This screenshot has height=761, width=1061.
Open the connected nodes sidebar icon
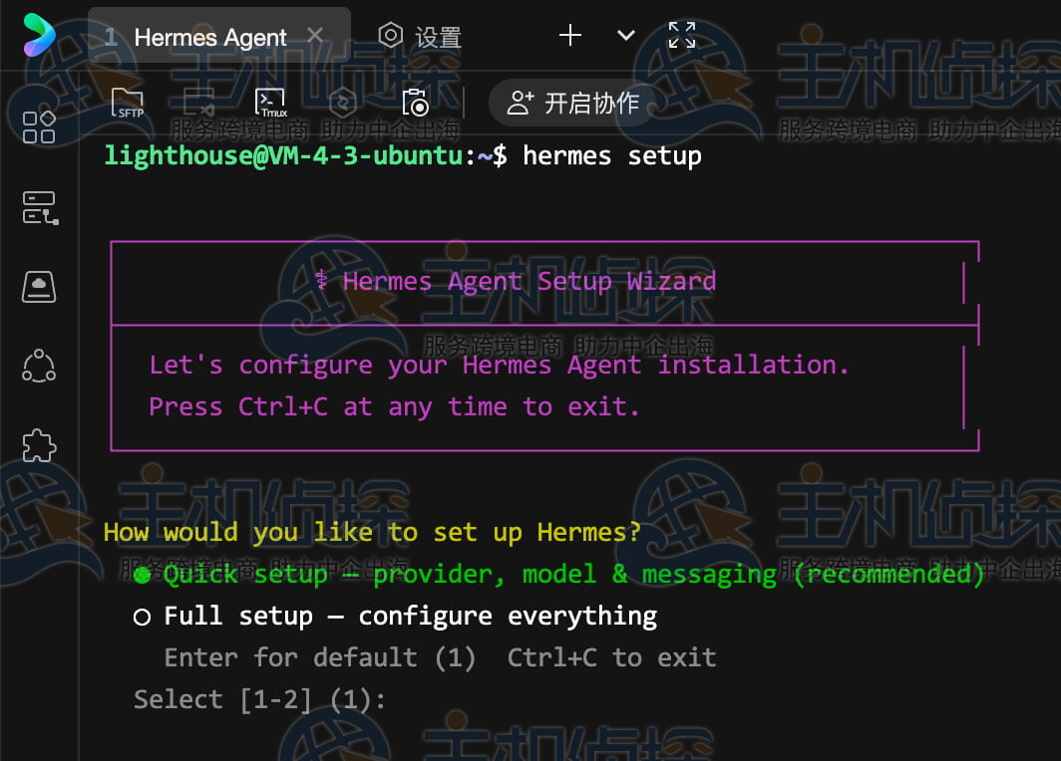[x=39, y=366]
